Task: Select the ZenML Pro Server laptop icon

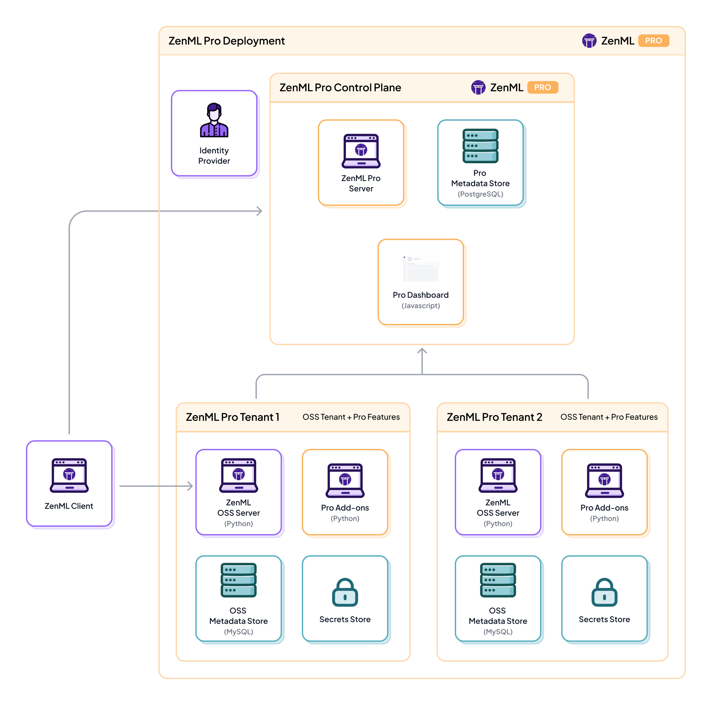Action: 361,151
